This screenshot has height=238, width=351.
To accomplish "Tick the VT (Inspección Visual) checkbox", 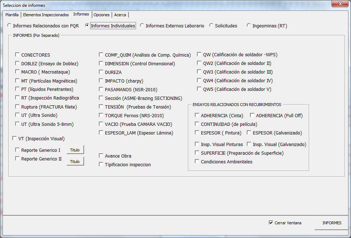I will coord(14,138).
